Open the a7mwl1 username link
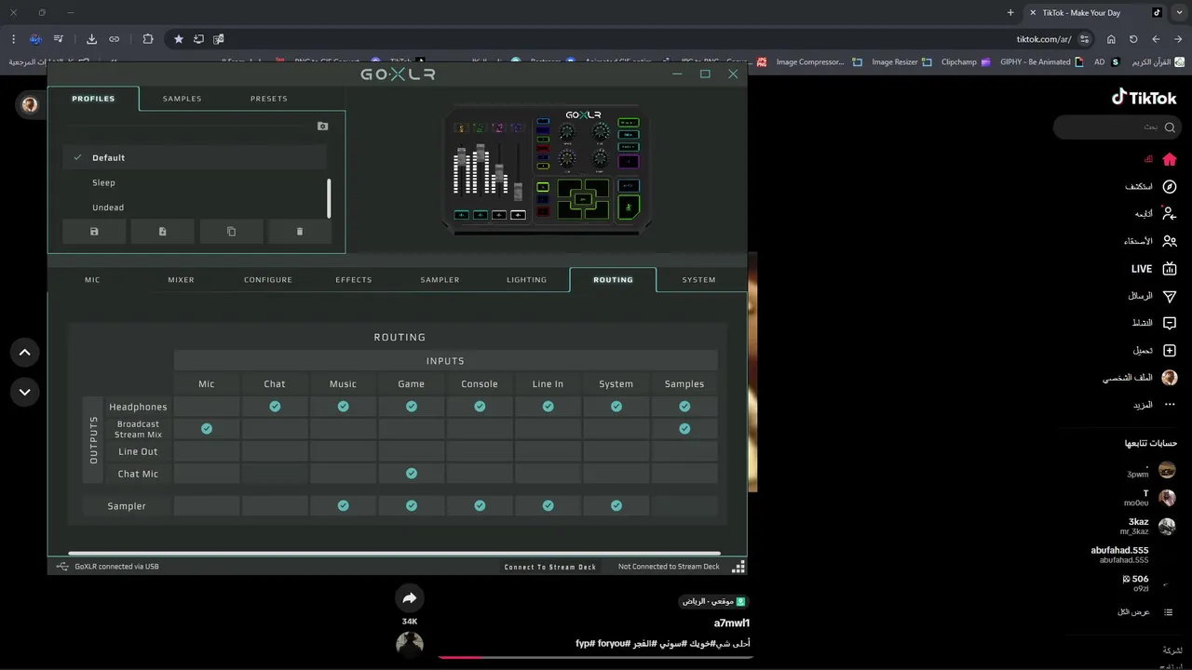The width and height of the screenshot is (1192, 670). [732, 623]
